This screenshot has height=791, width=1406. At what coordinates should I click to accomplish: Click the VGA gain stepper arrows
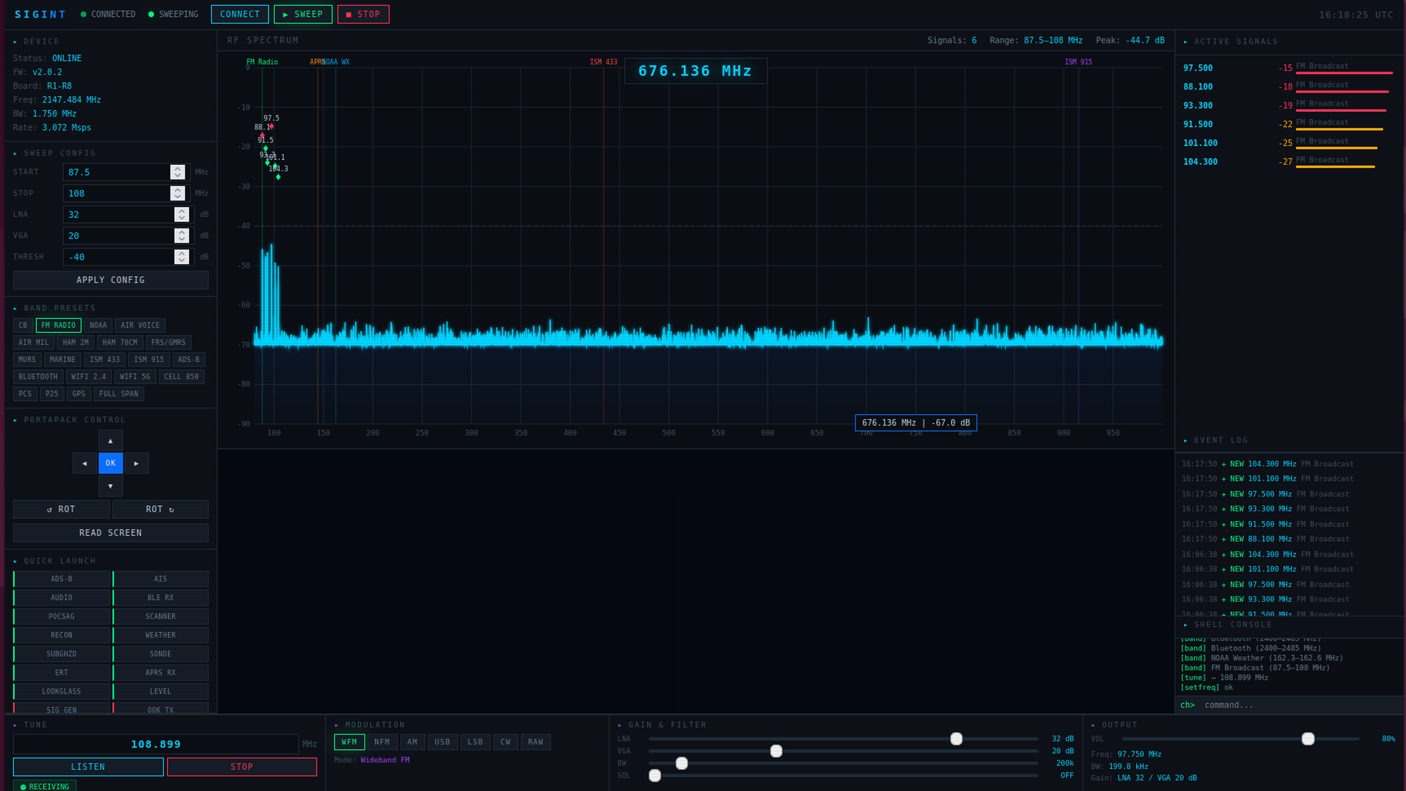click(x=182, y=236)
